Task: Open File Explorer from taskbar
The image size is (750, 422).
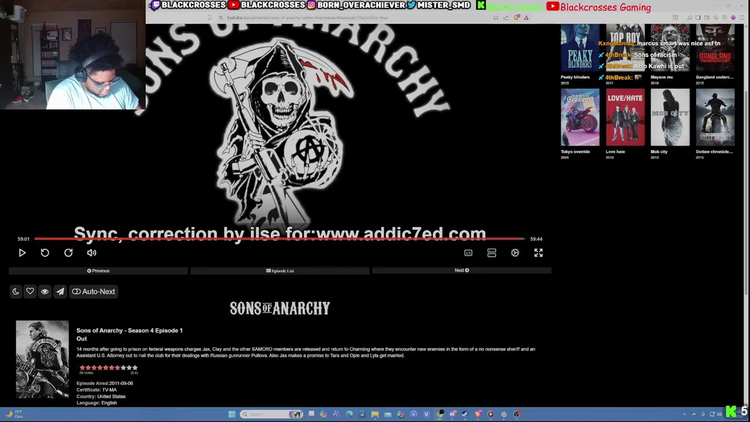Action: (375, 414)
